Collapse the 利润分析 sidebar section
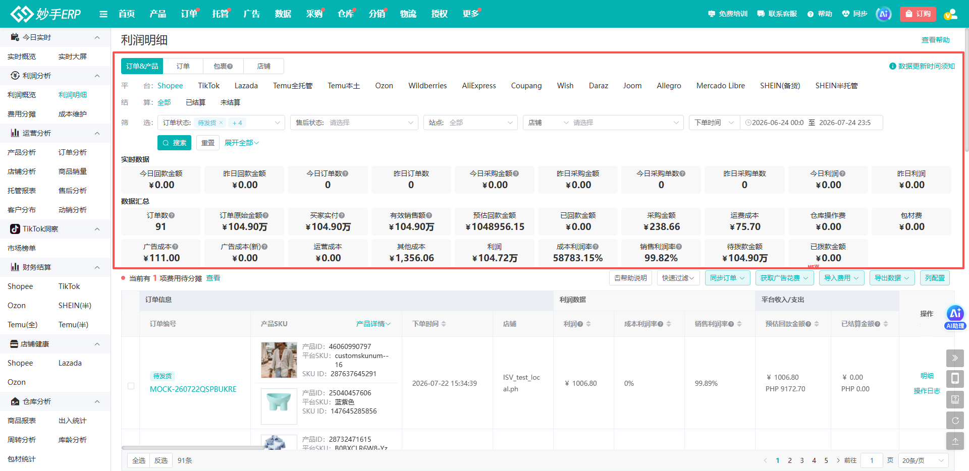This screenshot has width=969, height=471. point(97,76)
